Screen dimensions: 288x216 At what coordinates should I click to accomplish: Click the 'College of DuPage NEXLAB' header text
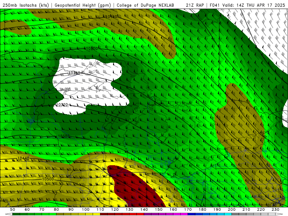coord(145,5)
